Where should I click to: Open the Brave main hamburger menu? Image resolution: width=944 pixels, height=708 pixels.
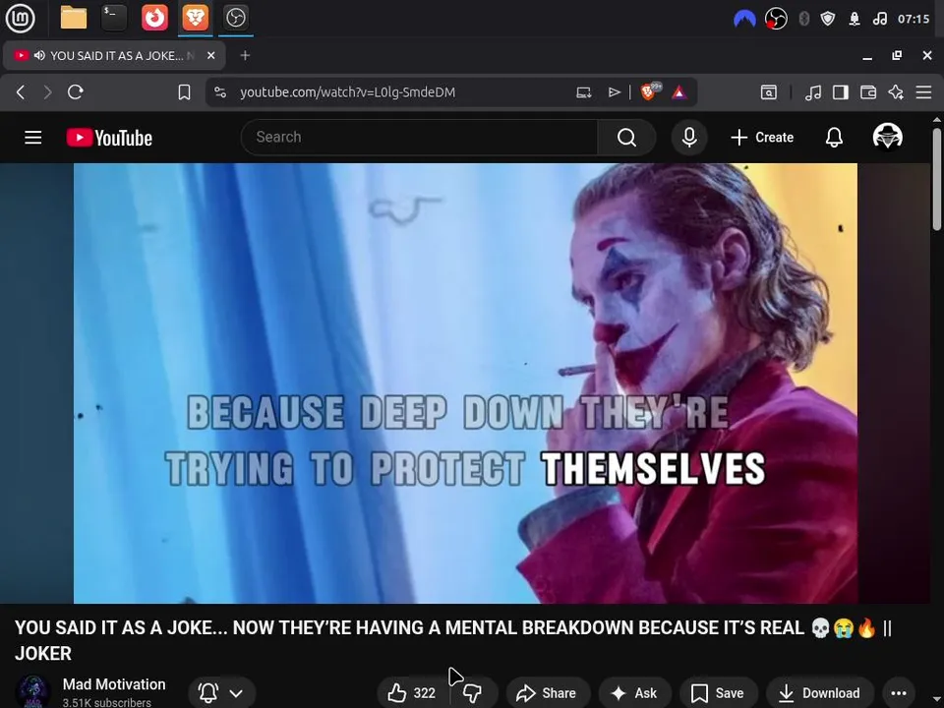click(923, 92)
